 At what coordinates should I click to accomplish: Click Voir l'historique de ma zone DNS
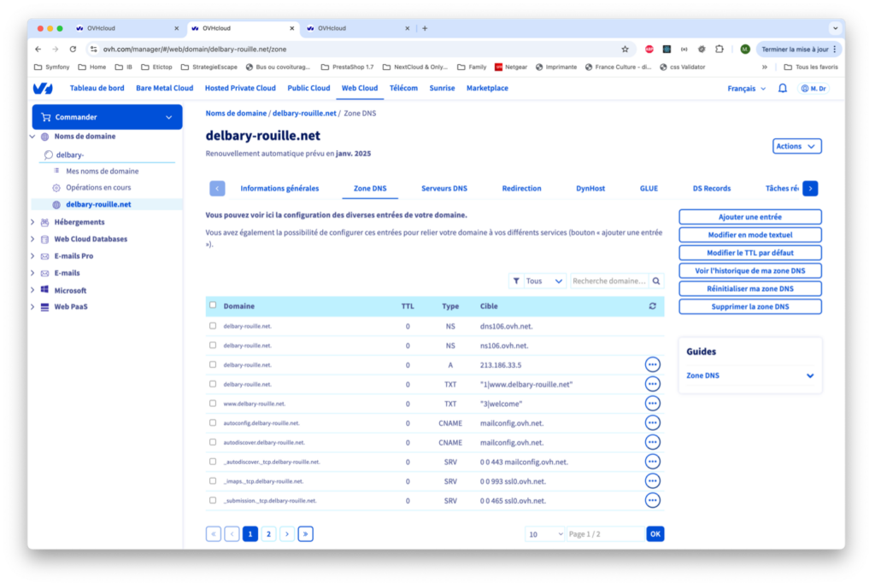tap(750, 271)
